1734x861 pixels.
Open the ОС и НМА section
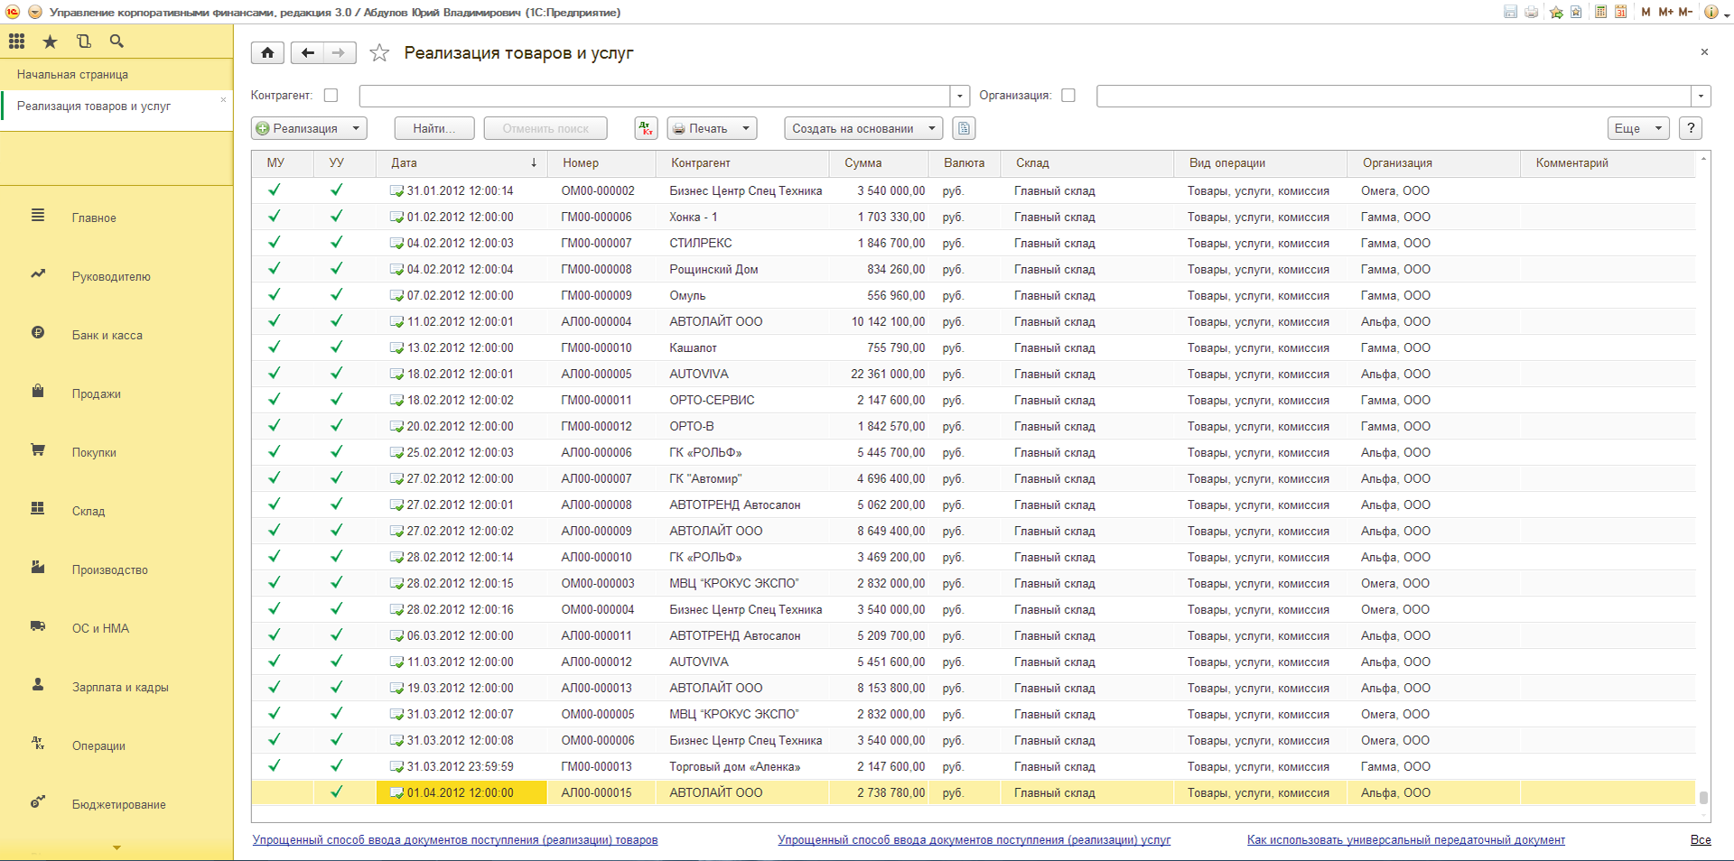(x=100, y=628)
